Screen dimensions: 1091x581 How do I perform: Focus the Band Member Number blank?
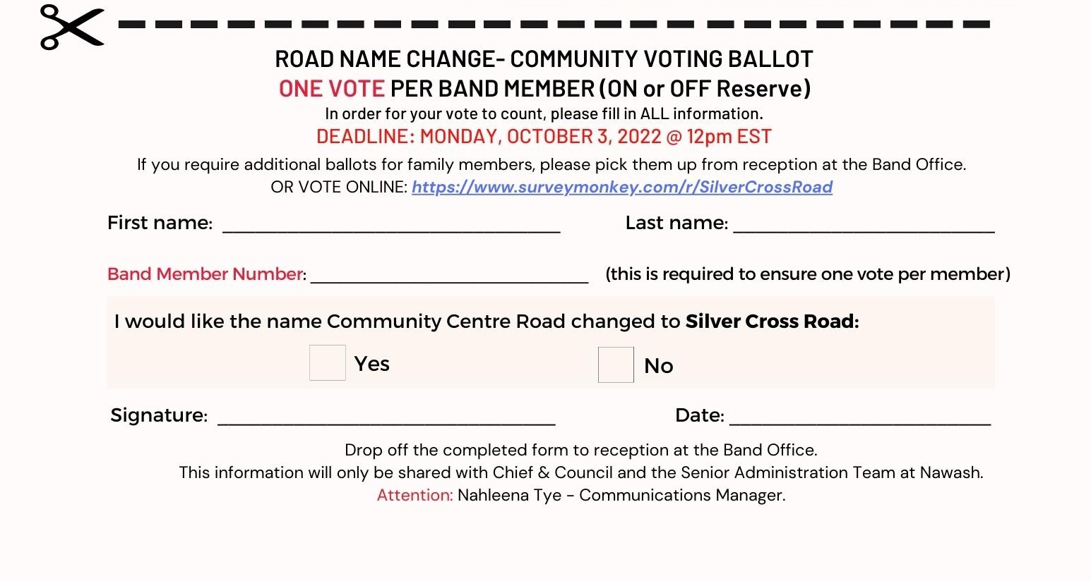449,275
